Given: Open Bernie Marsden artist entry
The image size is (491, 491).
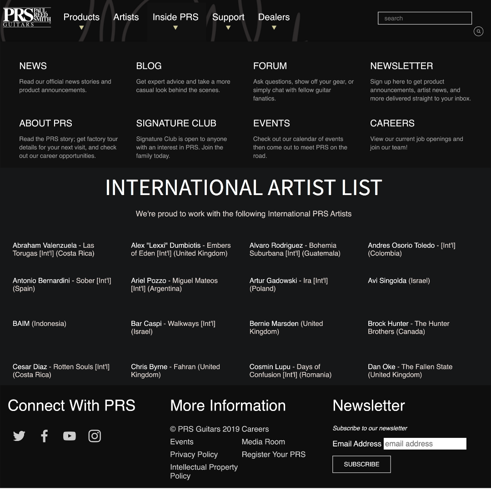Looking at the screenshot, I should (274, 324).
